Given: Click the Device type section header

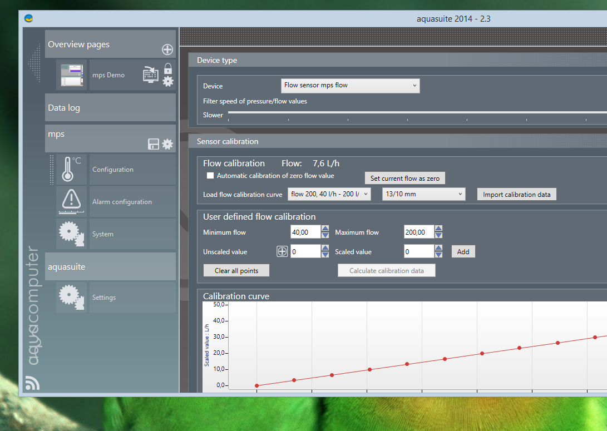Looking at the screenshot, I should click(398, 60).
